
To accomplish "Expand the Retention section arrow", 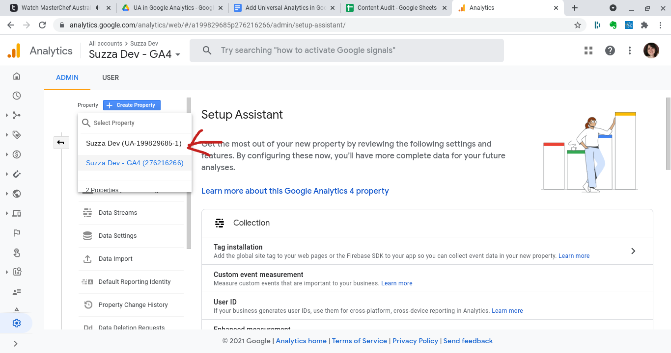I will (x=7, y=174).
